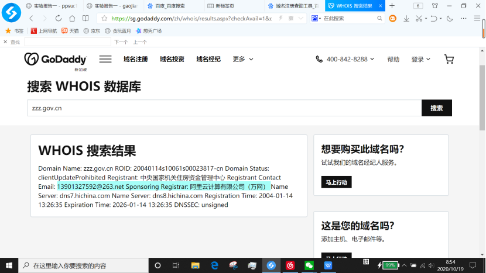Expand the address bar history dropdown arrow
486x273 pixels.
pyautogui.click(x=300, y=18)
